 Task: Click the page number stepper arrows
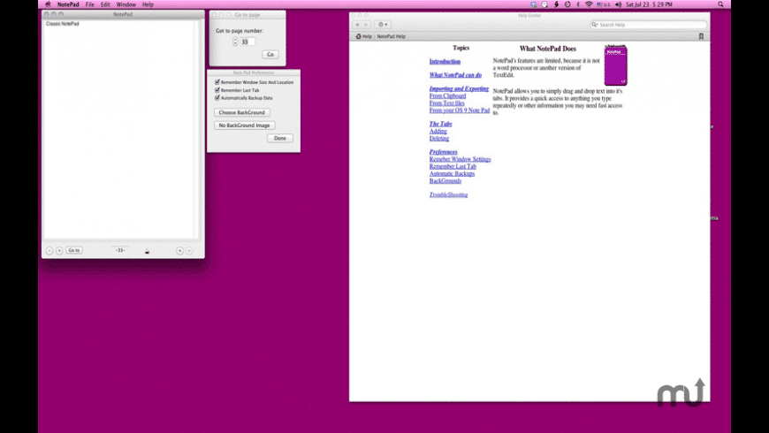point(235,42)
